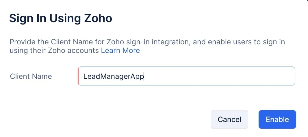The image size is (308, 137).
Task: Click the "Client Name" field label
Action: pos(31,76)
